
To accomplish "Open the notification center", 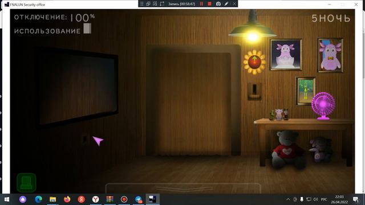I will 355,199.
